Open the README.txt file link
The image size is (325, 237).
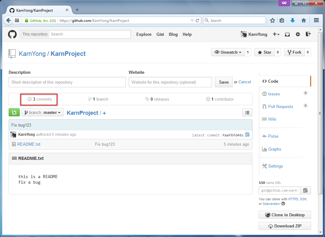coord(29,144)
